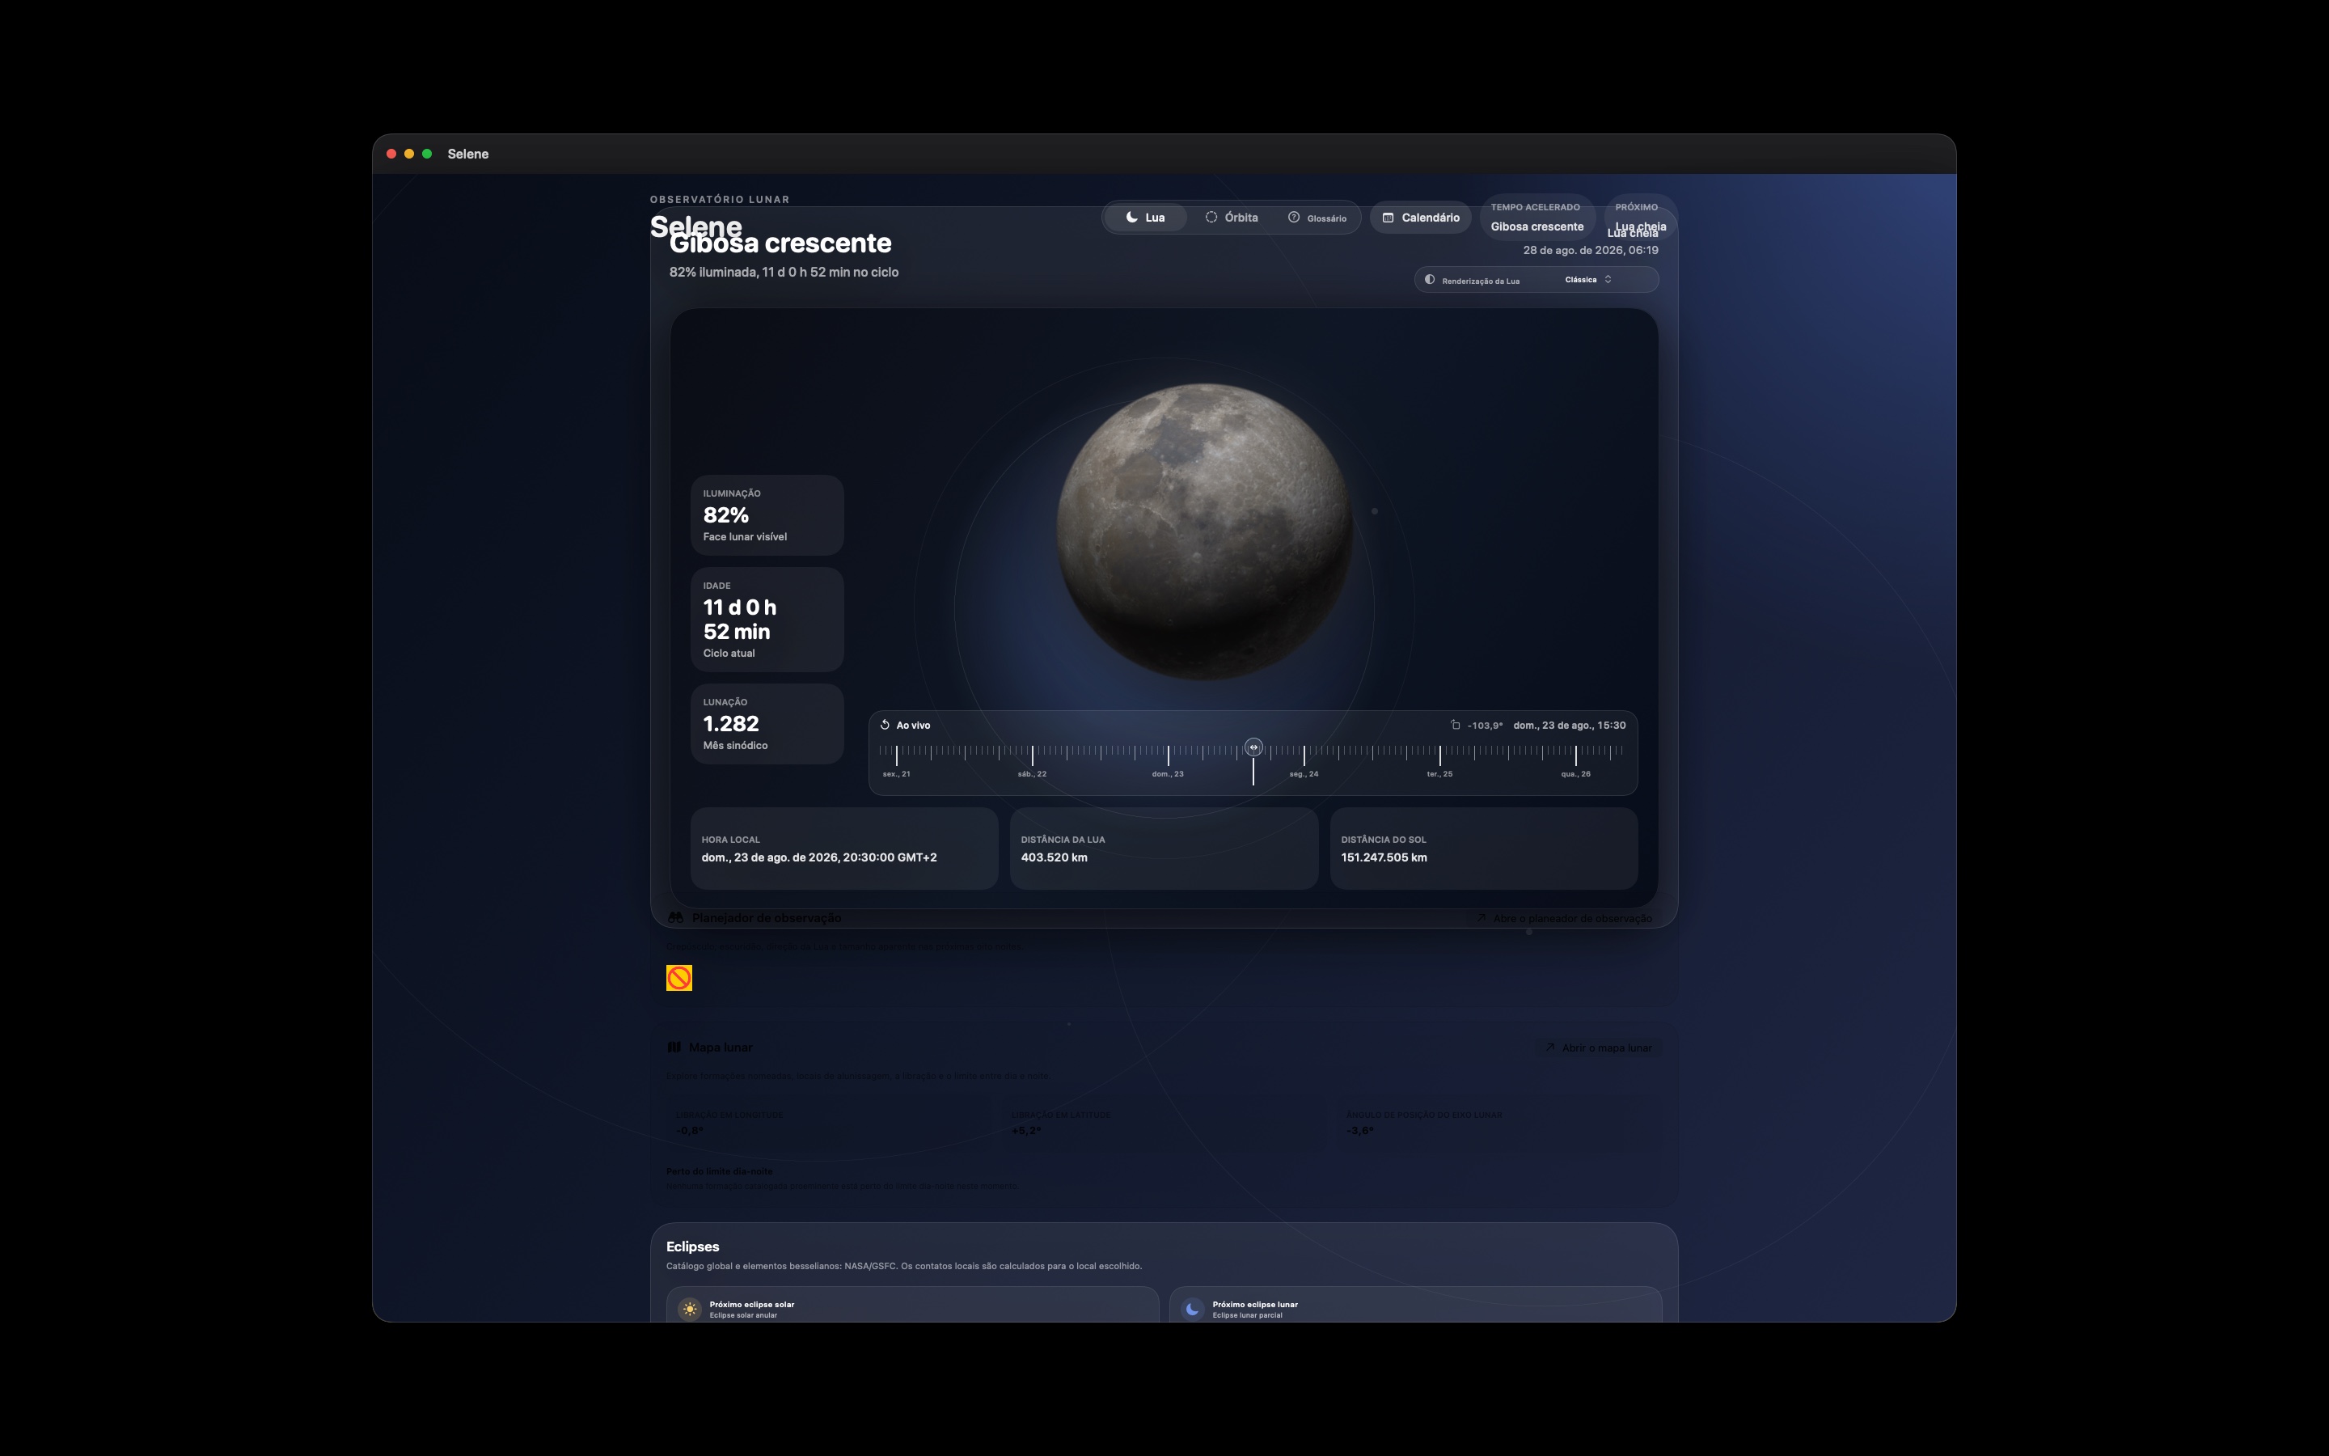2329x1456 pixels.
Task: Click the Tempo acelerado Gibosa crescente pill
Action: coord(1537,218)
